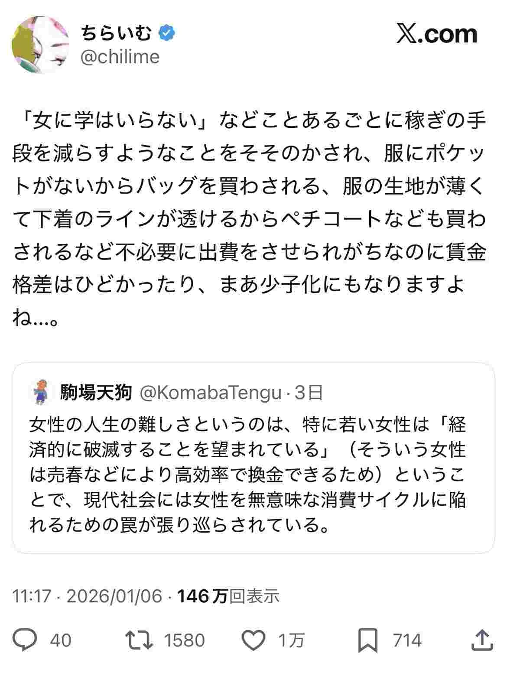Screen dimensions: 507x676
Task: Open the X.com logo
Action: click(x=436, y=35)
